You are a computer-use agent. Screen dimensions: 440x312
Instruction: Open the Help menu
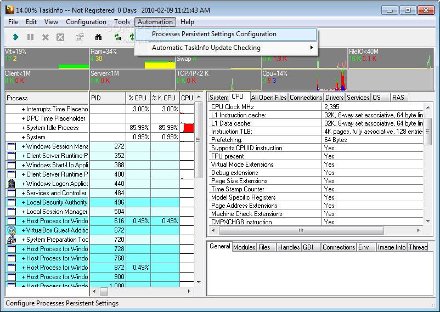[187, 22]
